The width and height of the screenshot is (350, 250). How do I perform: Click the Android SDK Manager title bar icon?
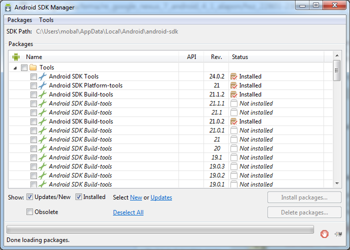[8, 7]
